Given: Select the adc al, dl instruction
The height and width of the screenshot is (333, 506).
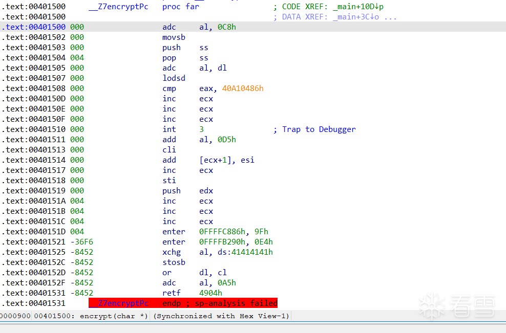Looking at the screenshot, I should (x=194, y=68).
